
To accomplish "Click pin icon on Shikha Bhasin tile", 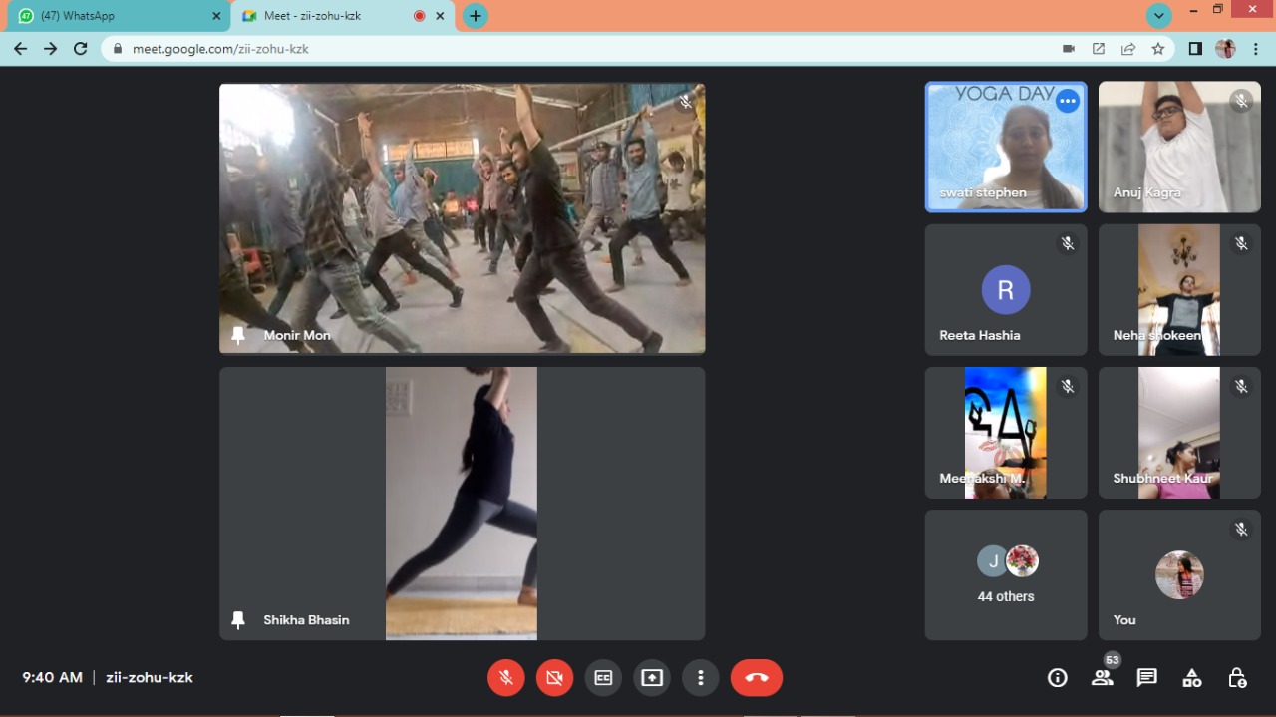I will point(238,620).
